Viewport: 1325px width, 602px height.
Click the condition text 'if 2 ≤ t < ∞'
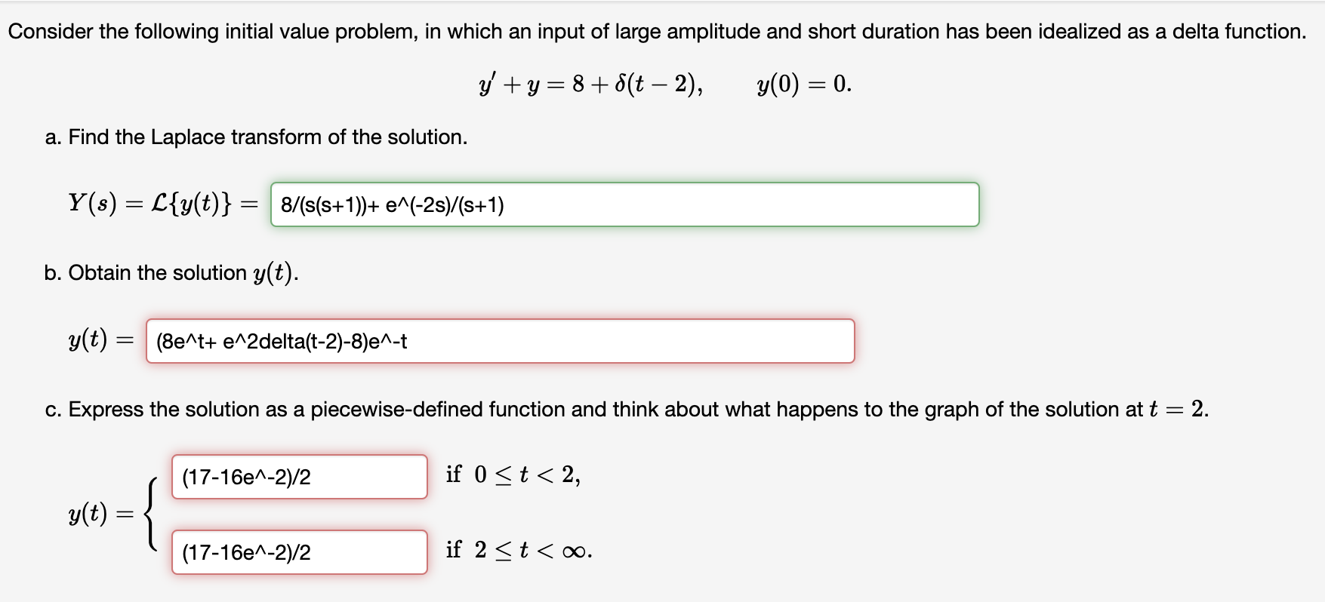tap(518, 551)
